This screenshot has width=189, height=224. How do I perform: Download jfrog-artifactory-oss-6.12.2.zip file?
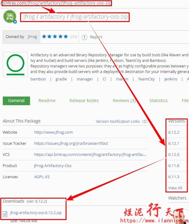[36, 213]
